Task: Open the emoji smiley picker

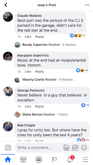Action: point(84,148)
